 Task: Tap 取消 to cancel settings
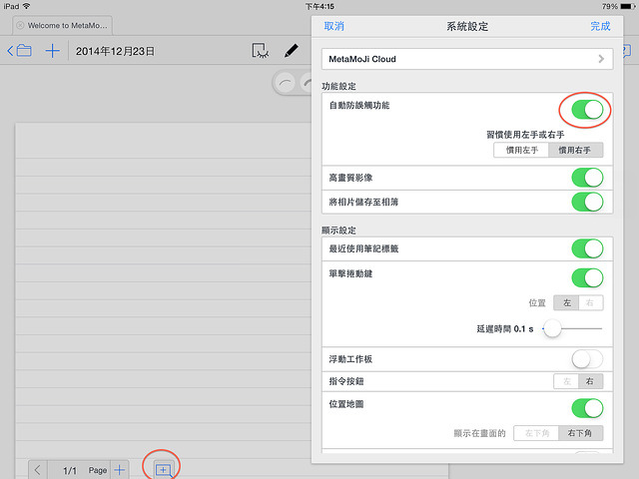tap(333, 27)
